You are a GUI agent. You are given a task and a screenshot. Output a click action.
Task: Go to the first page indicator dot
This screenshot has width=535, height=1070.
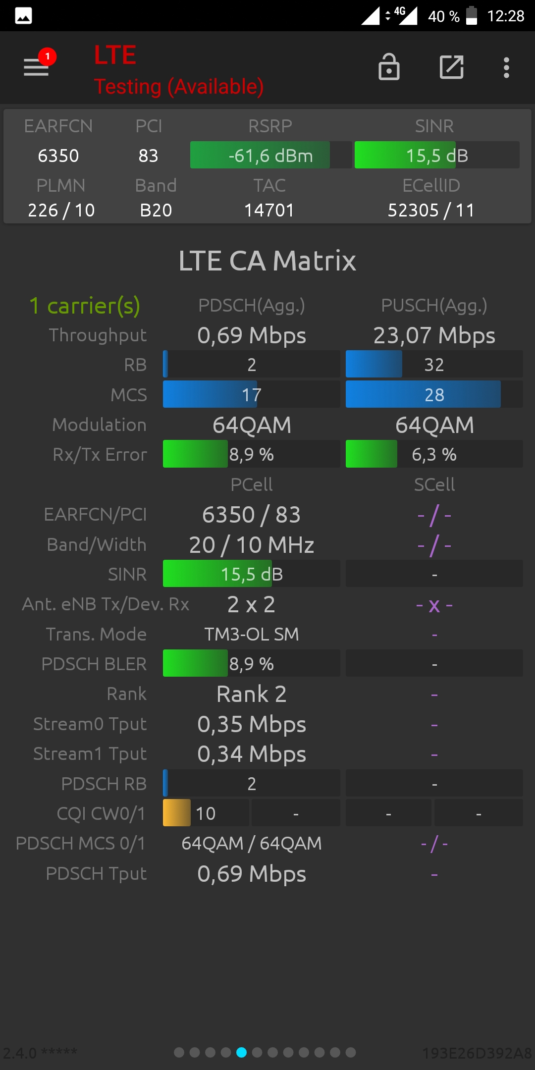tap(179, 1052)
